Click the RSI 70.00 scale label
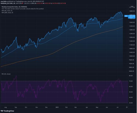 click(131, 81)
